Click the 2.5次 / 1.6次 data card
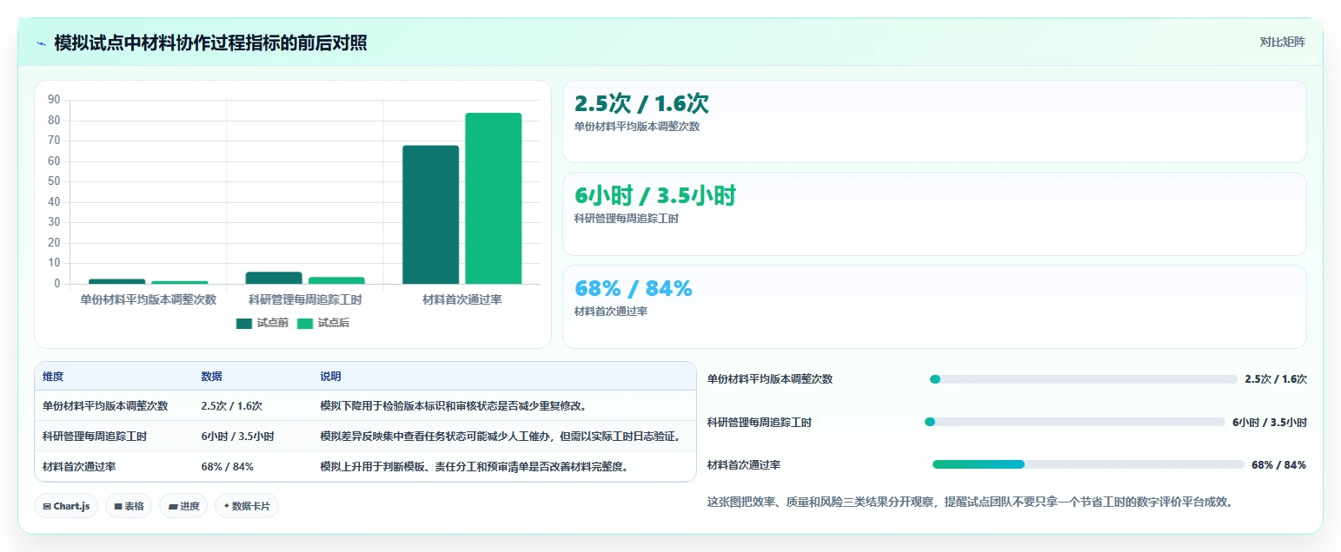The image size is (1341, 552). 934,122
